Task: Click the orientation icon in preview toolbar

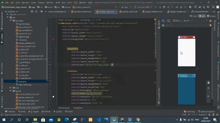Action: (x=168, y=20)
